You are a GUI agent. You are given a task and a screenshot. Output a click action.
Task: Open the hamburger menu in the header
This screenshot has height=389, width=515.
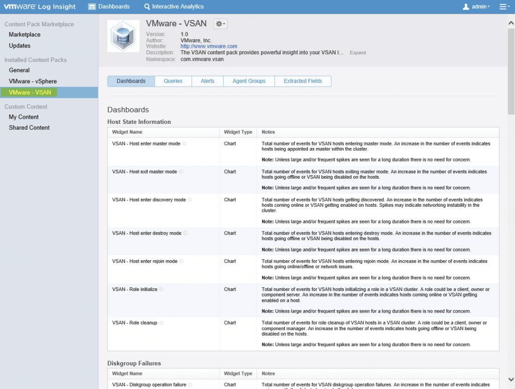[504, 7]
